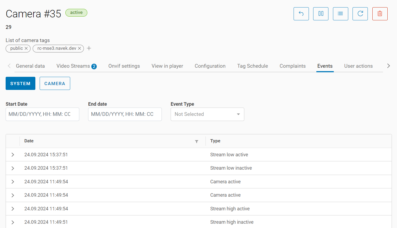
Task: Select the SYSTEM events button
Action: (20, 83)
